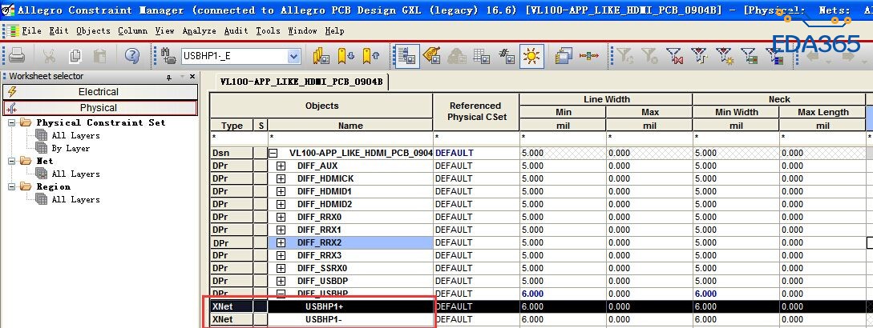Collapse the Physical Constraint Set folder

(12, 123)
